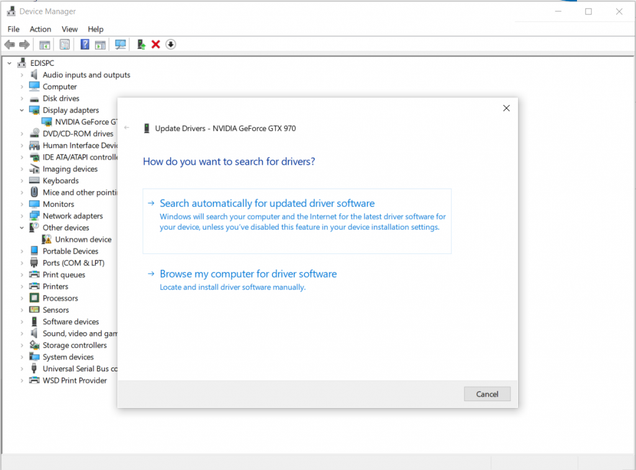Click the Device Manager title bar icon
636x470 pixels.
(11, 11)
